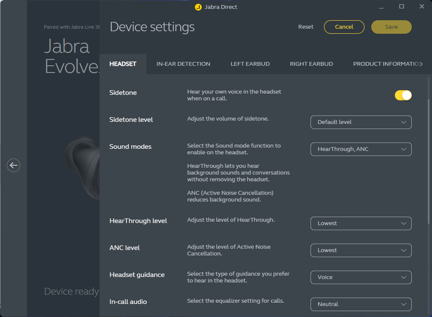This screenshot has height=317, width=432.
Task: Click the Jabra Direct logo icon
Action: [x=198, y=7]
